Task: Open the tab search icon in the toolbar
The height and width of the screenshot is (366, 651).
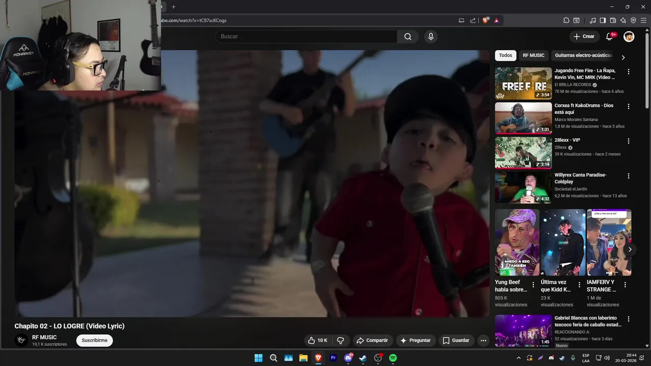Action: tap(576, 20)
